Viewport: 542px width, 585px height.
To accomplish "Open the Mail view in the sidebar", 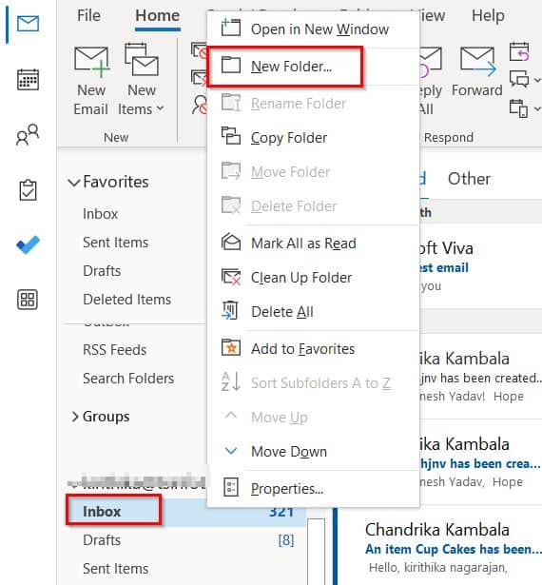I will 28,24.
